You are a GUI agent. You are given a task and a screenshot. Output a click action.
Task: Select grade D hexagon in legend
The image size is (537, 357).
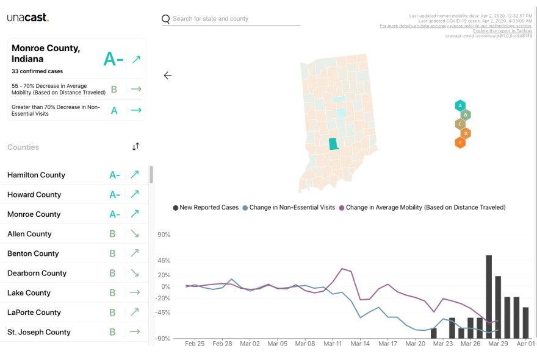466,133
